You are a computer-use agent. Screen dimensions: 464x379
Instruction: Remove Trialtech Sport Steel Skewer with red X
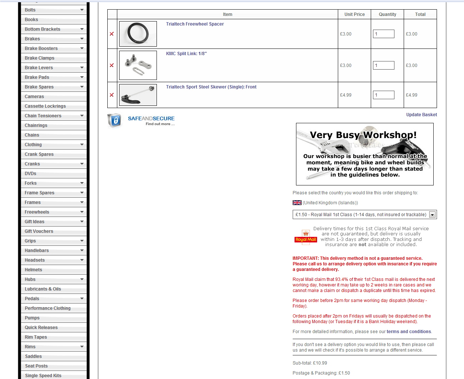pos(112,95)
